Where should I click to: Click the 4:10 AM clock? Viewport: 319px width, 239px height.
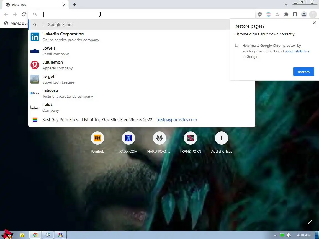click(304, 235)
